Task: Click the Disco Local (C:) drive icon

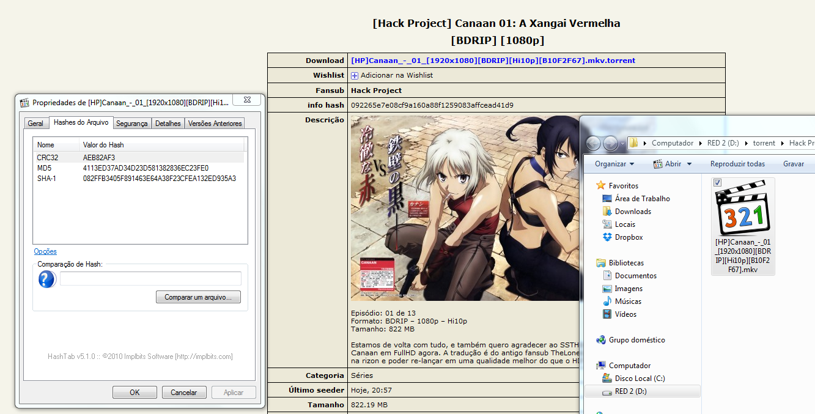Action: point(607,378)
